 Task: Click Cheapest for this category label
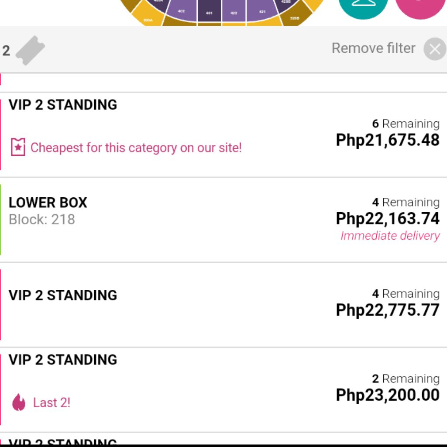tap(136, 148)
